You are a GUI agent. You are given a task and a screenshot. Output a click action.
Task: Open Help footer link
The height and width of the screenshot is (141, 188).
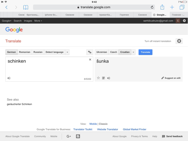[155, 136]
